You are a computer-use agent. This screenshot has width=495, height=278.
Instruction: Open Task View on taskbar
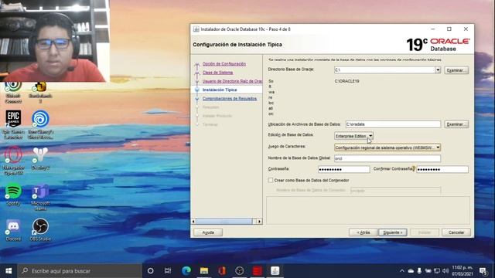point(168,271)
